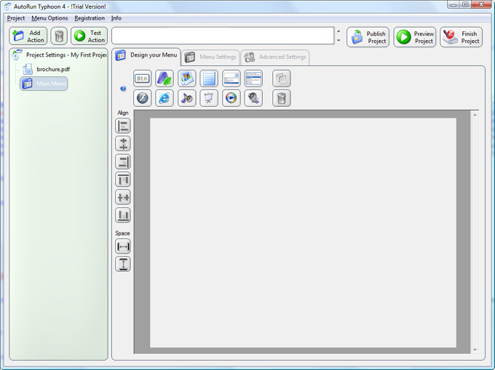Screen dimensions: 495x370
Task: Click the Publish Project button
Action: [x=368, y=37]
